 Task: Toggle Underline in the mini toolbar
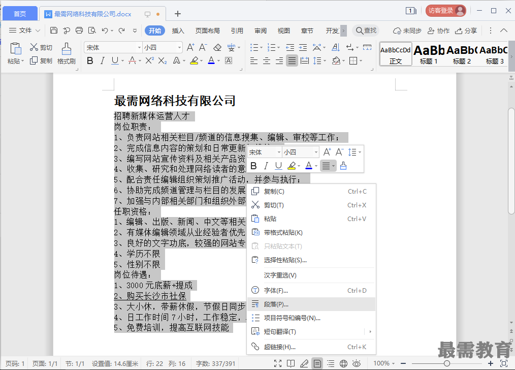point(278,166)
